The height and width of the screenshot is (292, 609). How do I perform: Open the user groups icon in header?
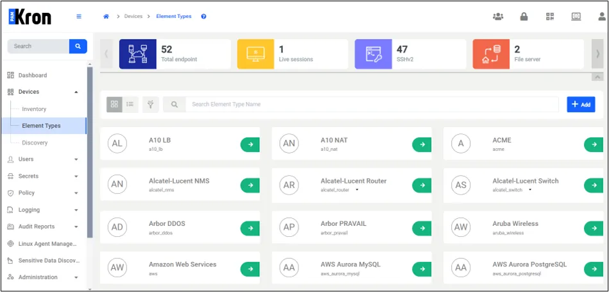(498, 17)
